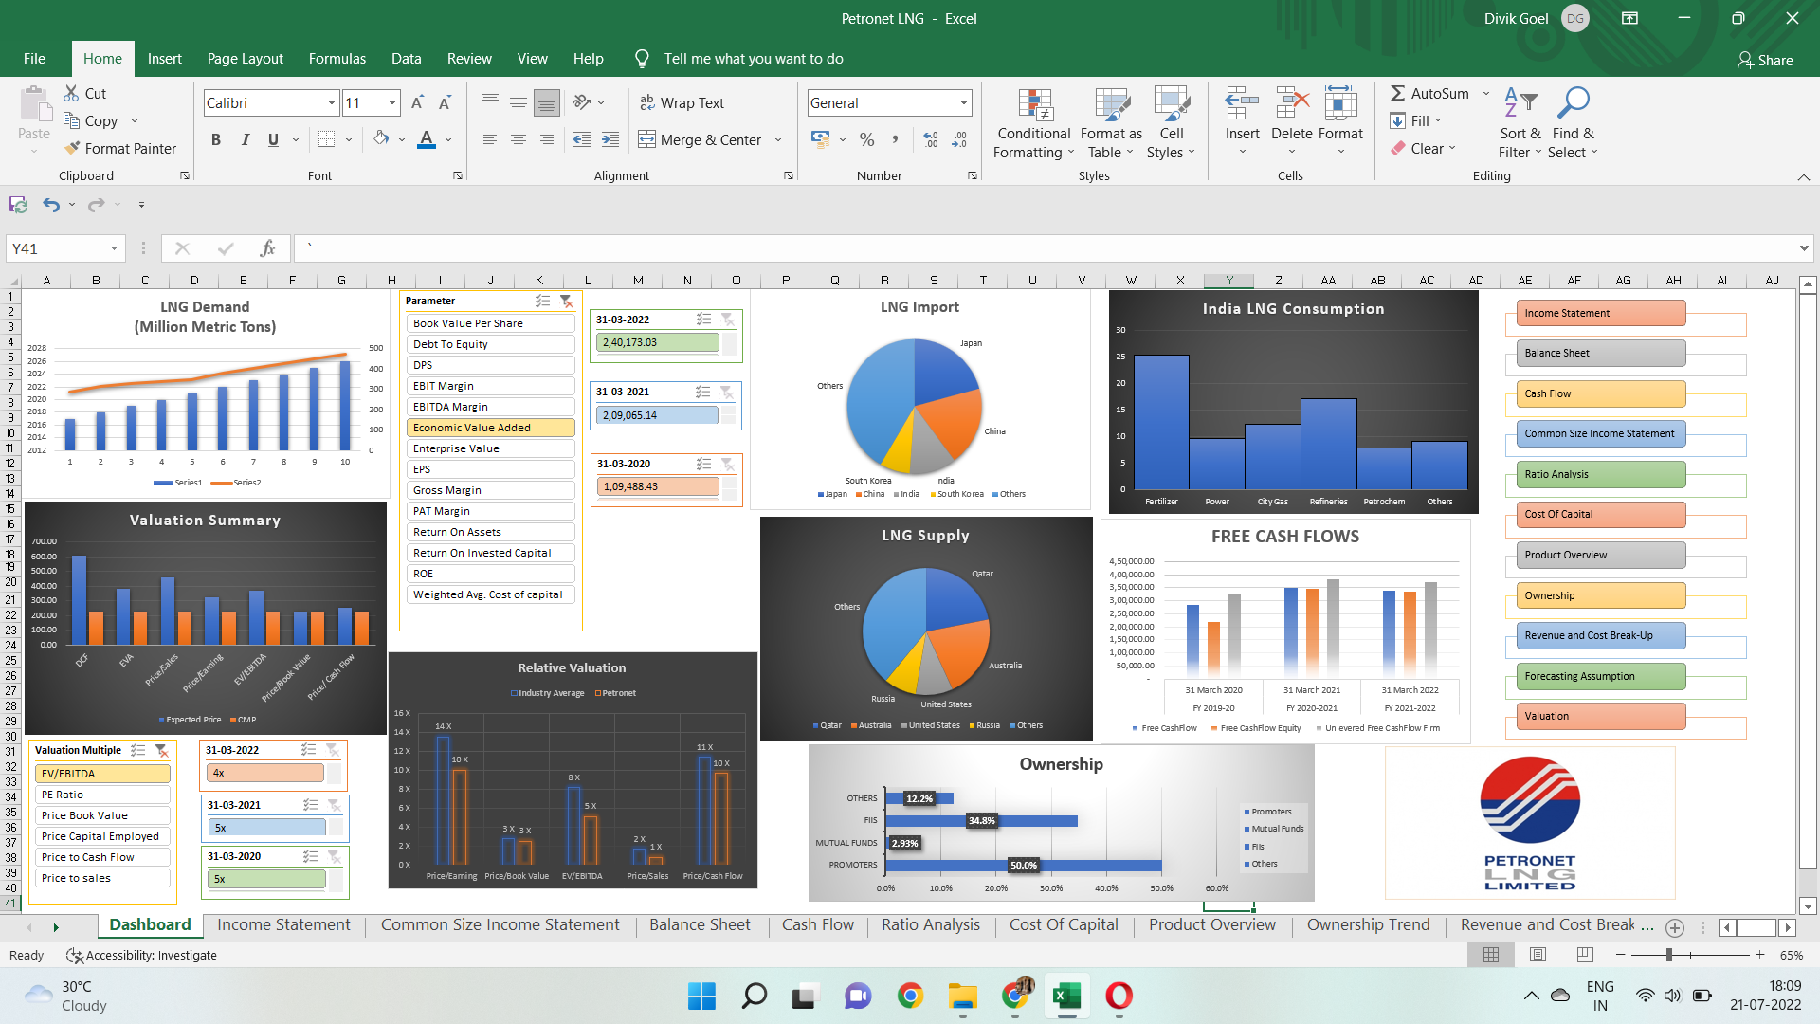Select Price to sales slicer item
This screenshot has width=1820, height=1024.
tap(102, 878)
